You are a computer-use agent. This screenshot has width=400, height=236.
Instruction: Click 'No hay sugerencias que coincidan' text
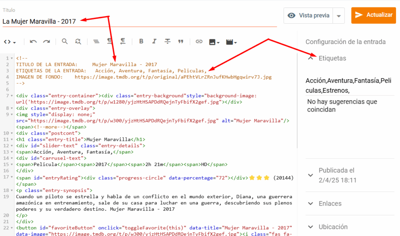(342, 105)
